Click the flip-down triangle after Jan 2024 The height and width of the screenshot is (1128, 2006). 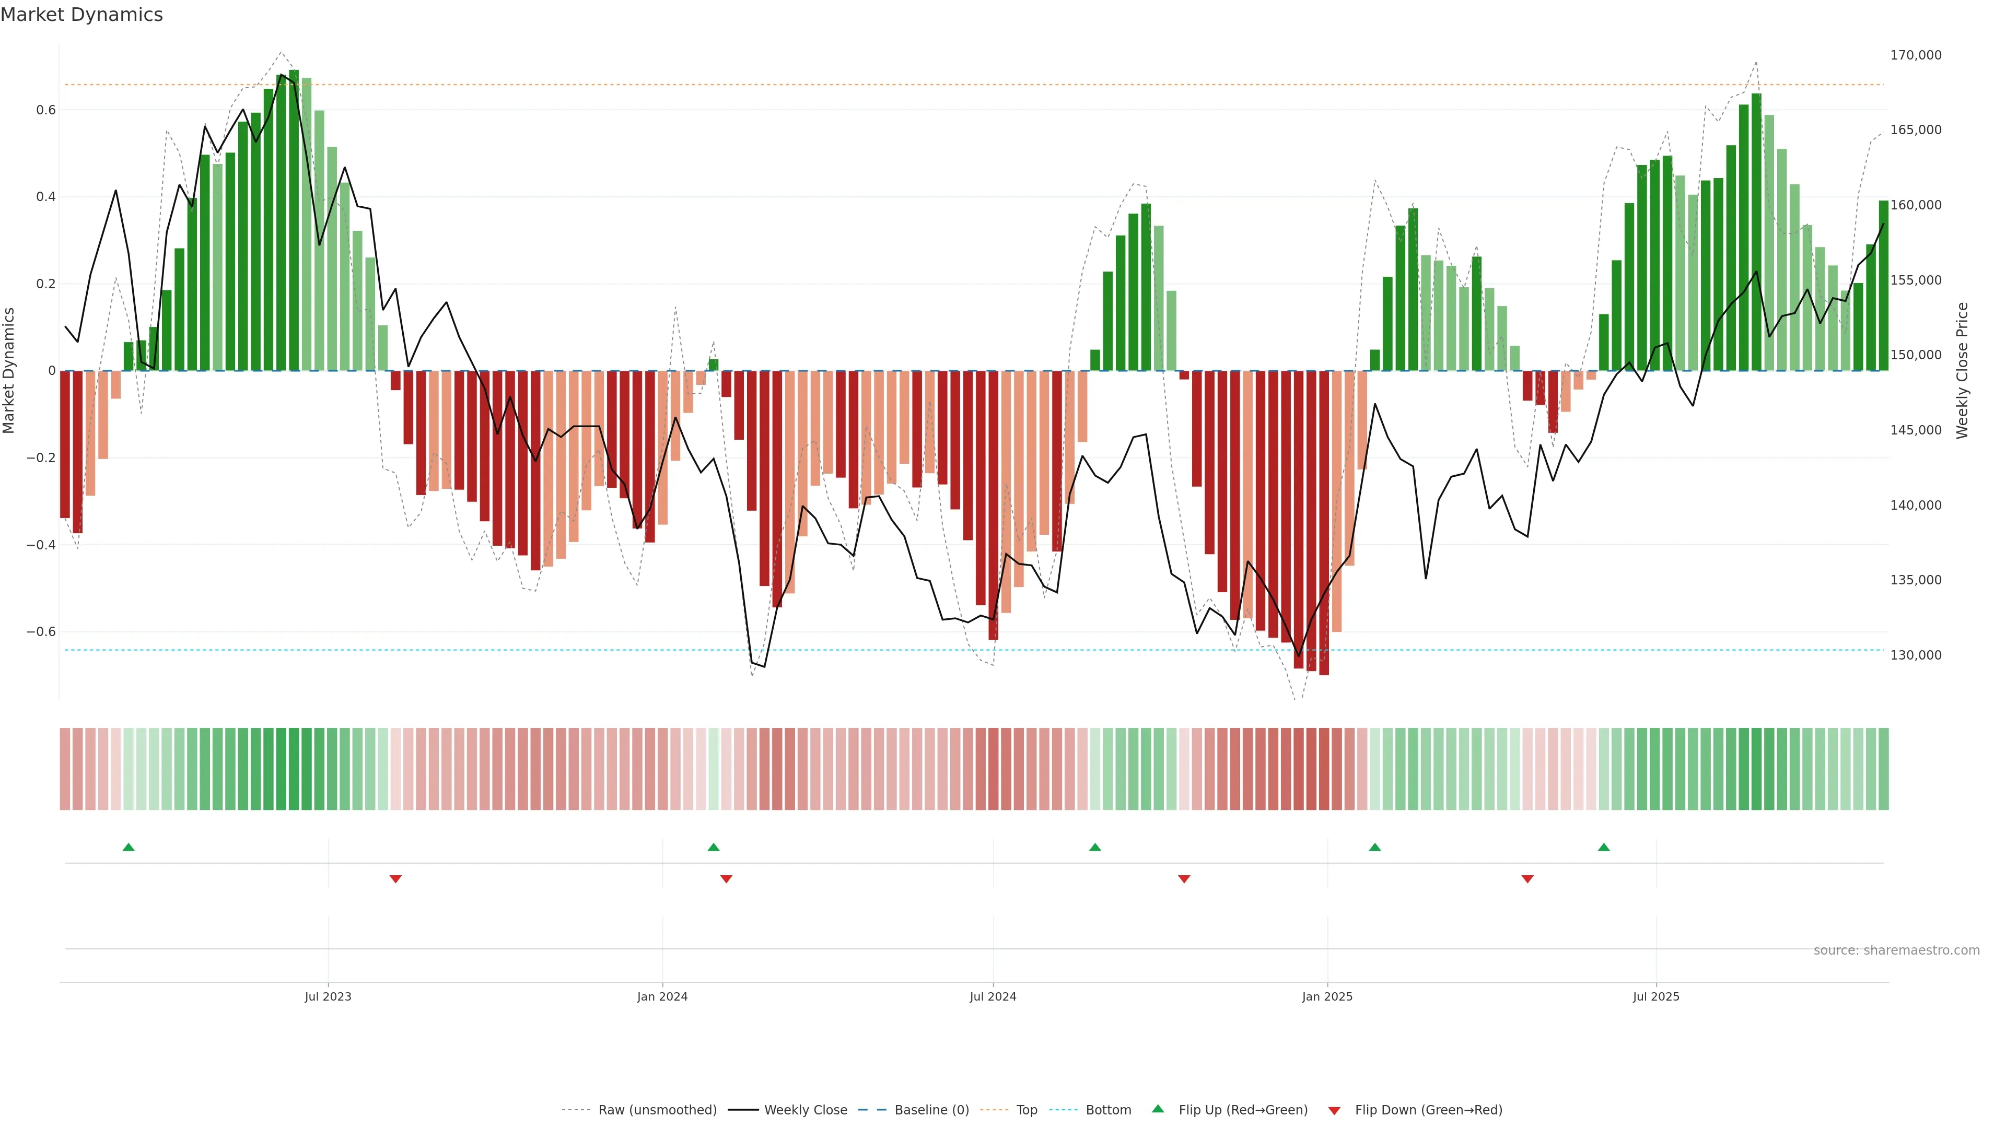coord(727,879)
